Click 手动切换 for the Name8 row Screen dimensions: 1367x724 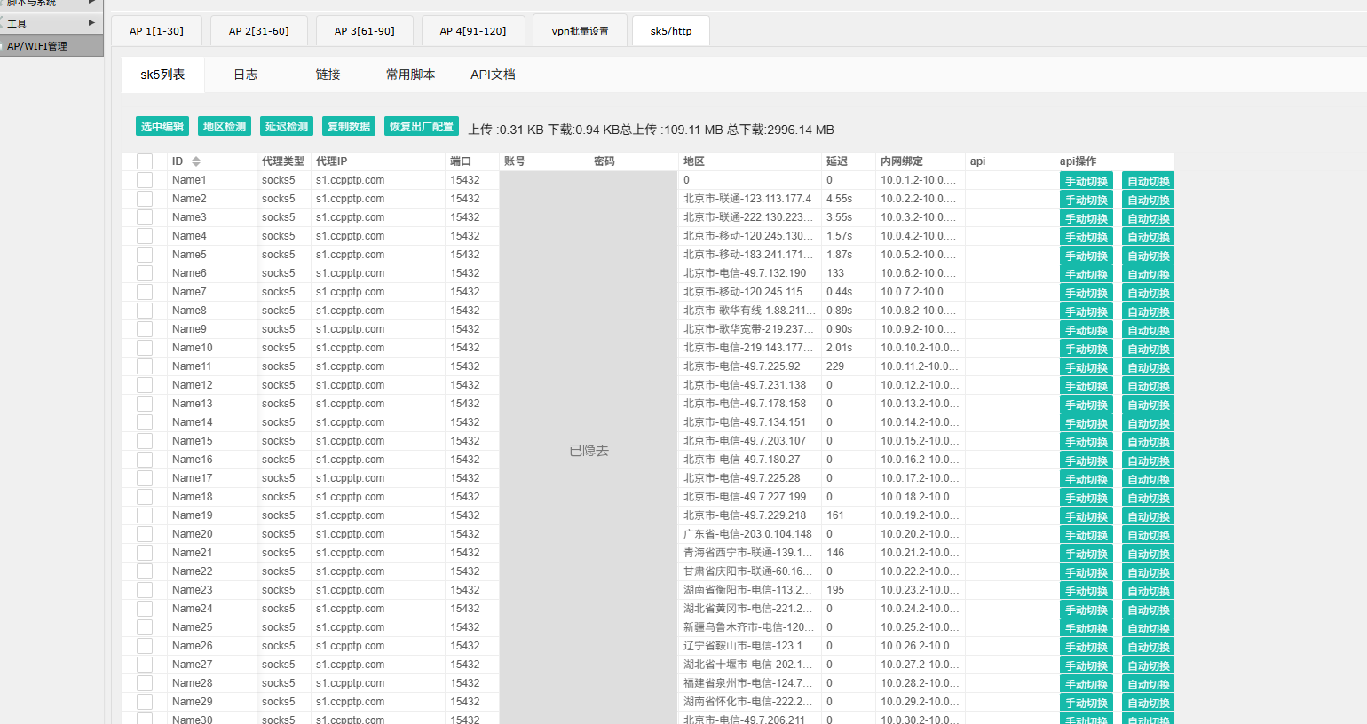(1086, 311)
